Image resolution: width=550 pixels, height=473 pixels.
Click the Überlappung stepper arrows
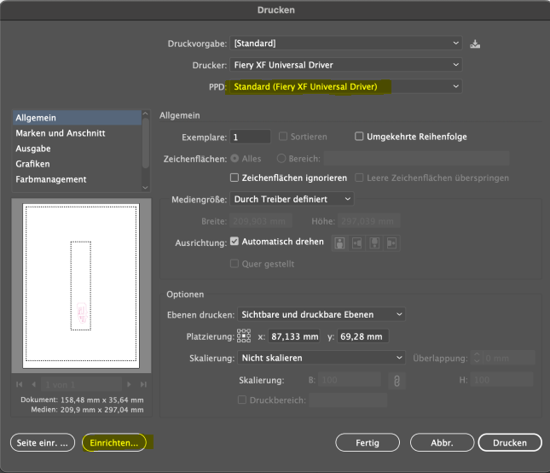[x=477, y=358]
